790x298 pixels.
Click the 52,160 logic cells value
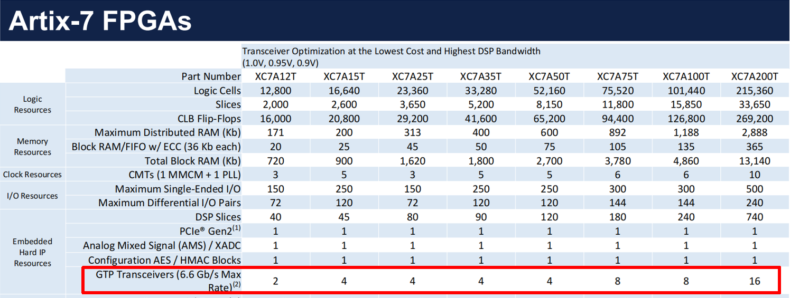[550, 91]
